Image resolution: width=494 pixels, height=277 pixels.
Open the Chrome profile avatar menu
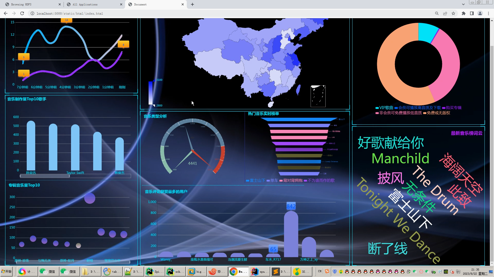tap(480, 13)
